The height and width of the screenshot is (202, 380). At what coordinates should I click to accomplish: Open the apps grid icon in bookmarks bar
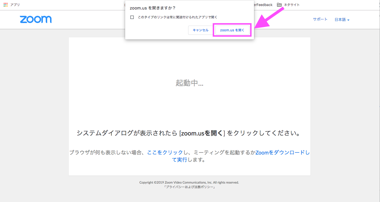tap(5, 5)
